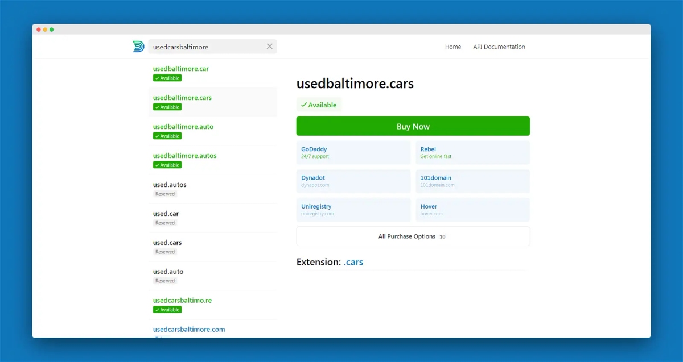The image size is (683, 362).
Task: Choose Dynadot registrar option
Action: tap(353, 181)
